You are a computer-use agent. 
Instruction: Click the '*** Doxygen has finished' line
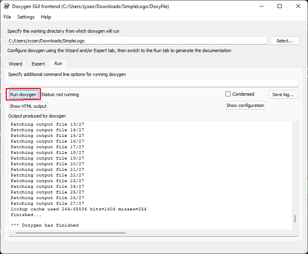click(x=45, y=225)
